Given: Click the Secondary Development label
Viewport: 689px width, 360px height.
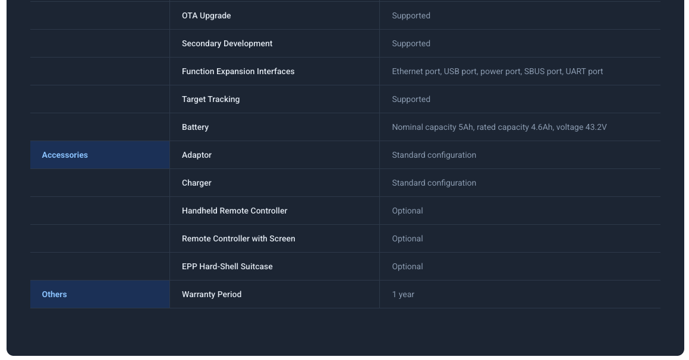Looking at the screenshot, I should coord(227,43).
